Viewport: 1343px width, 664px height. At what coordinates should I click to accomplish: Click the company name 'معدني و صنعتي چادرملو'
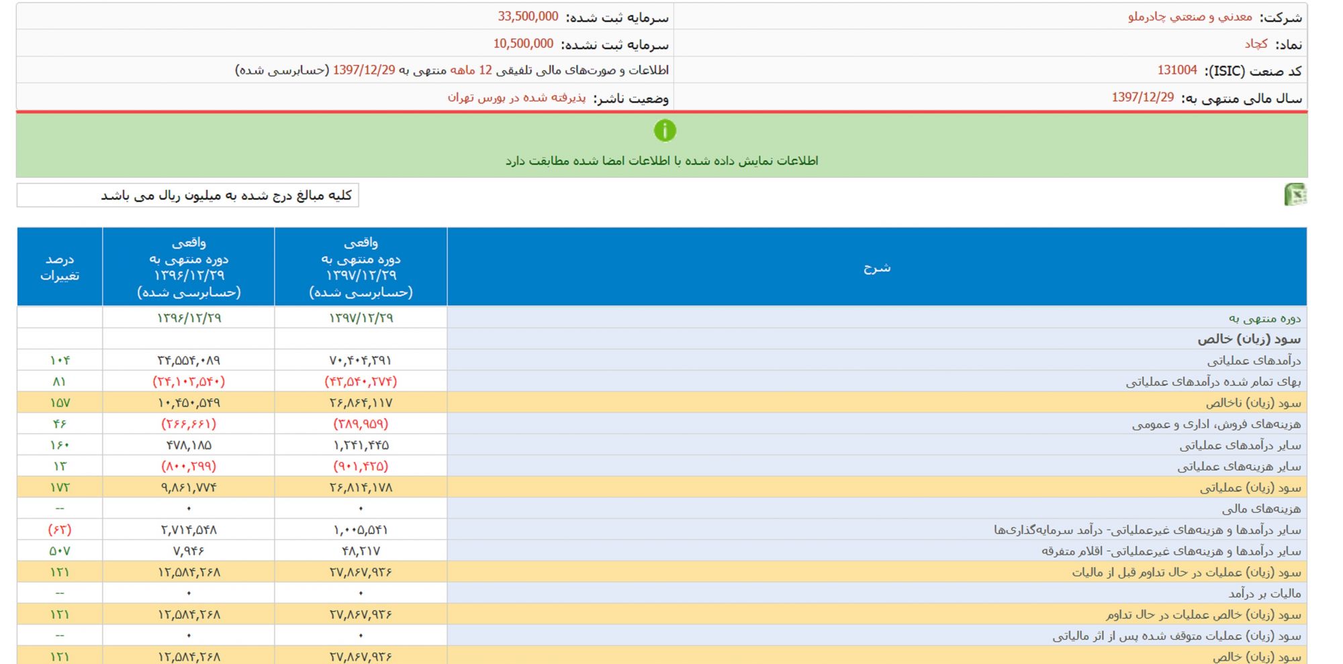[1190, 17]
